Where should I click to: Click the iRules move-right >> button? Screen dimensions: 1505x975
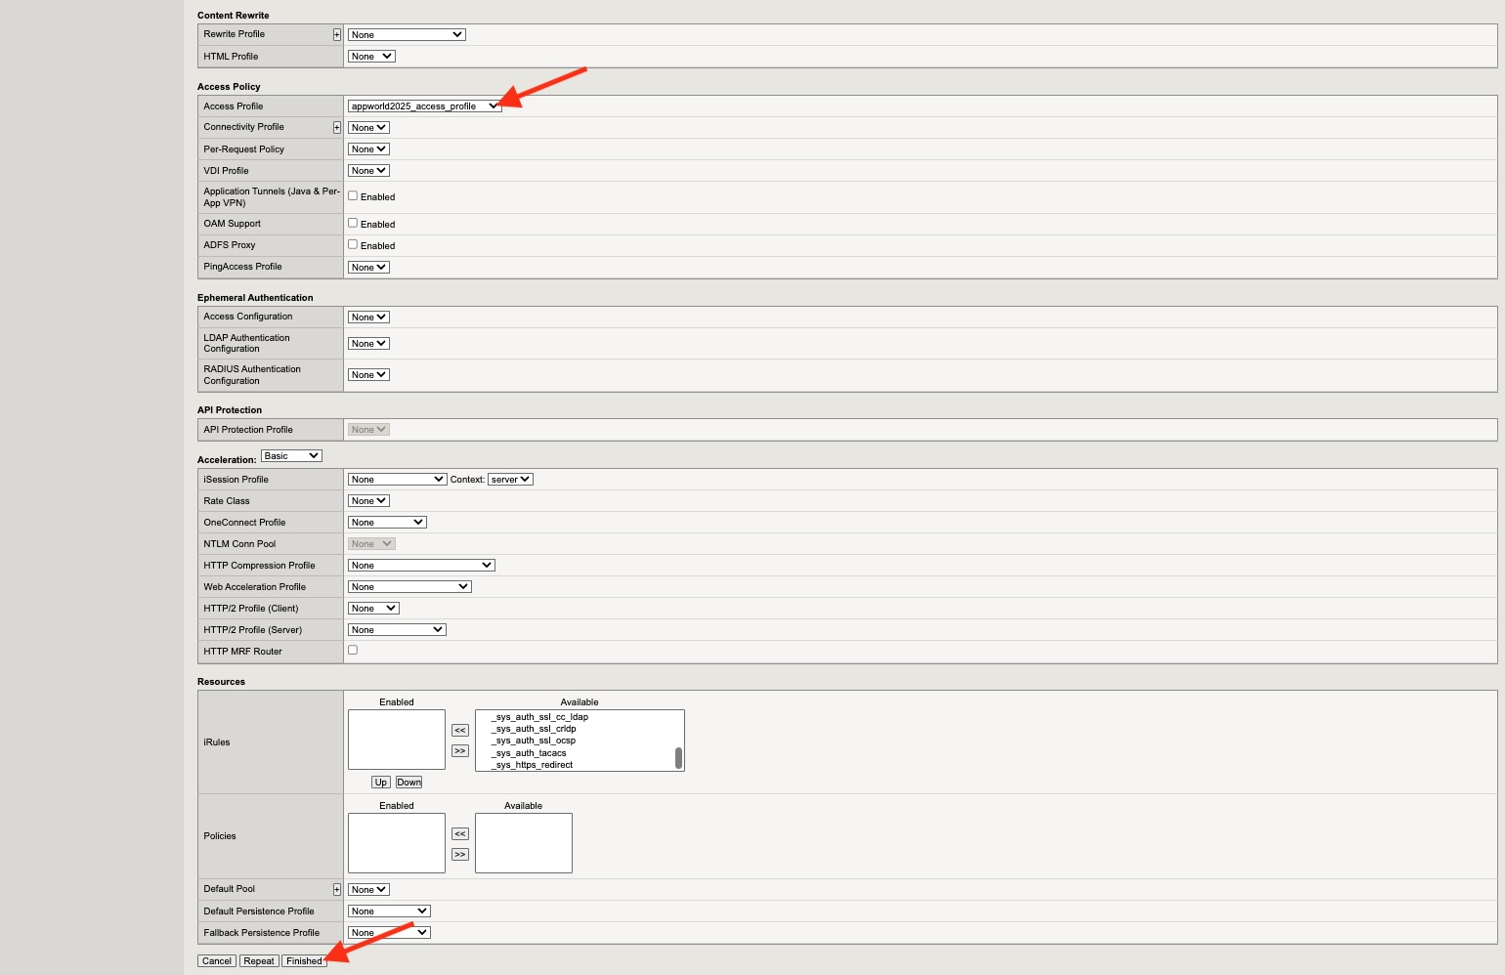460,751
